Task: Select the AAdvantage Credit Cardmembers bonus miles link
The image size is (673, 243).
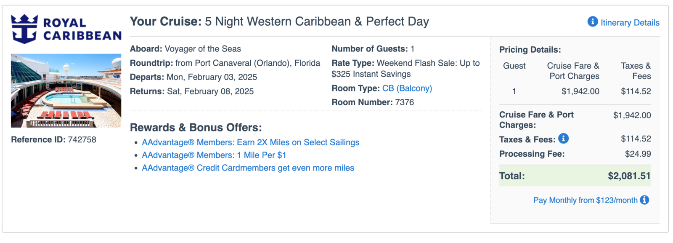Action: pyautogui.click(x=247, y=168)
